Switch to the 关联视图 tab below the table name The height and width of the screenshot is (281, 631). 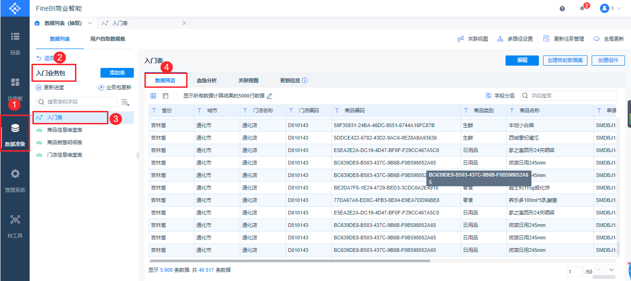pyautogui.click(x=248, y=80)
